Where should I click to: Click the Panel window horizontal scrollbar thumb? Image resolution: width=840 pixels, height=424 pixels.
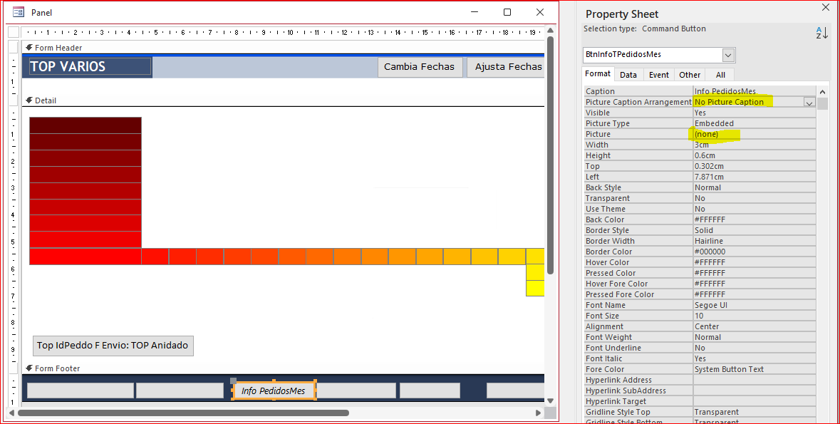tap(183, 413)
